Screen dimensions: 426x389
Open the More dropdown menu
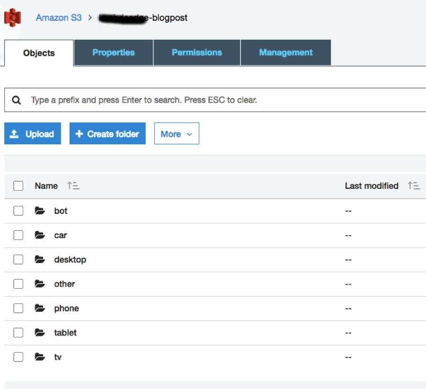tap(177, 133)
